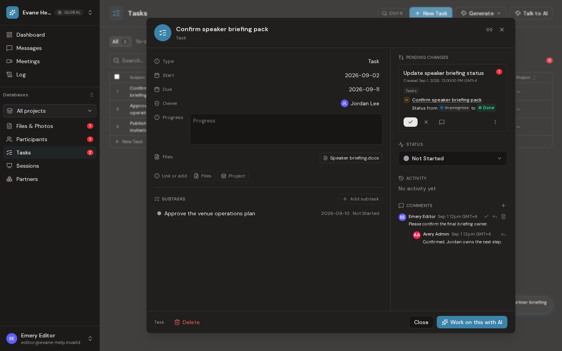Select Sessions in sidebar
The width and height of the screenshot is (562, 351).
point(50,166)
